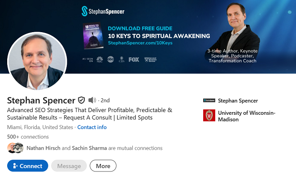296x180 pixels.
Task: Click the FOX logo in banner
Action: (x=134, y=59)
